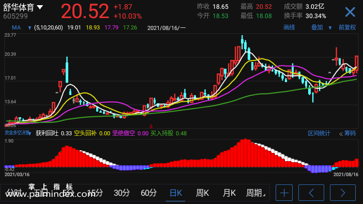Switch to the 日K daily chart tab
The image size is (363, 204).
coord(176,193)
